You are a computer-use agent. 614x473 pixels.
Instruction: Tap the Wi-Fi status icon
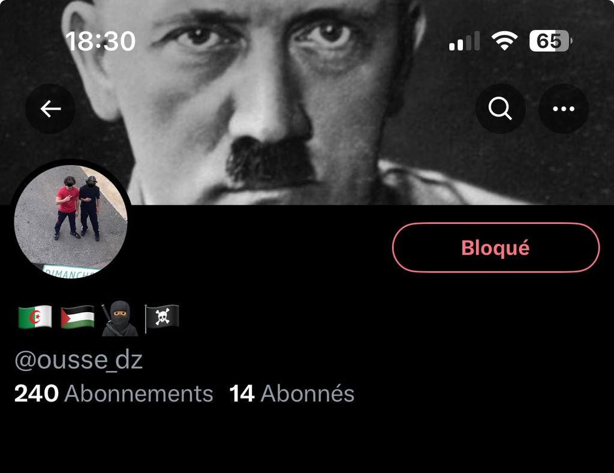coord(504,40)
